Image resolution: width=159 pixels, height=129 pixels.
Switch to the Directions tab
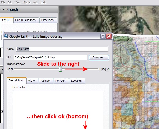[x=48, y=20]
